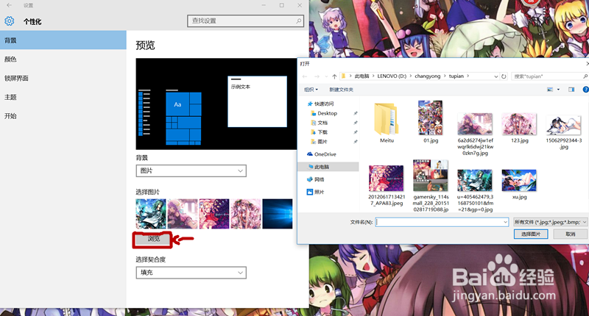Click the 搜索 tupian search box
This screenshot has height=316, width=589.
pyautogui.click(x=549, y=76)
